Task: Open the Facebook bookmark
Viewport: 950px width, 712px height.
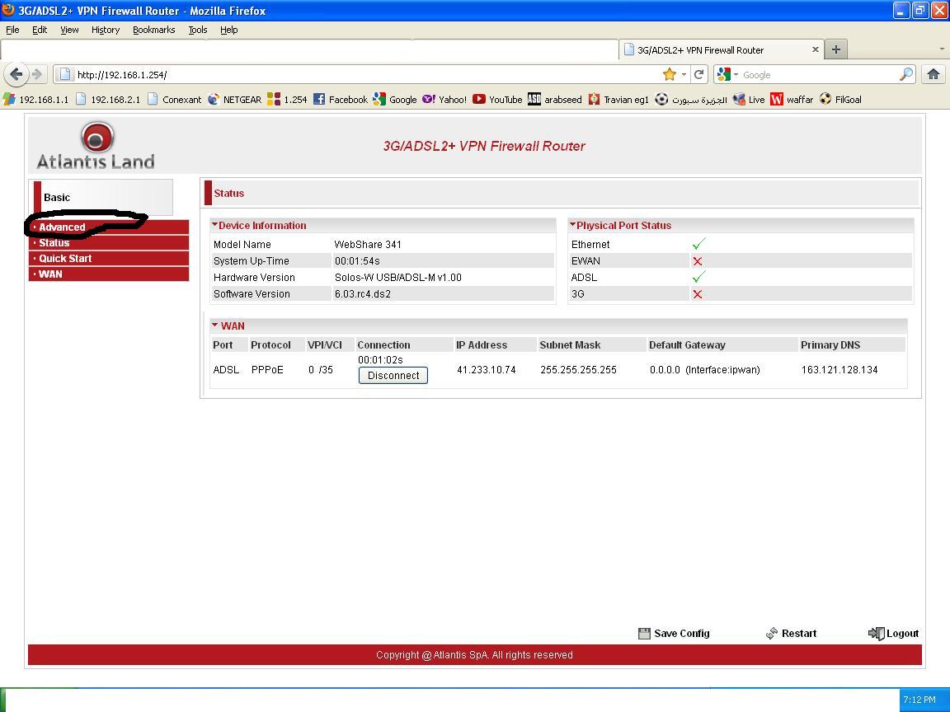Action: coord(341,99)
